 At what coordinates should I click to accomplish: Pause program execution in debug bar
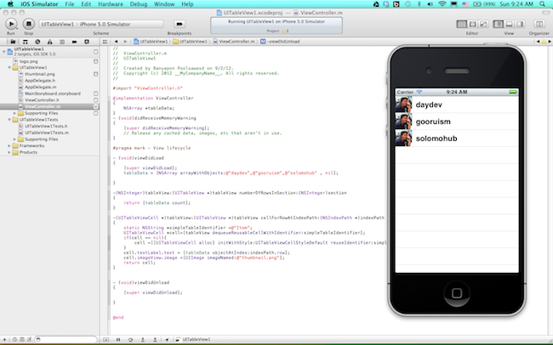point(118,339)
